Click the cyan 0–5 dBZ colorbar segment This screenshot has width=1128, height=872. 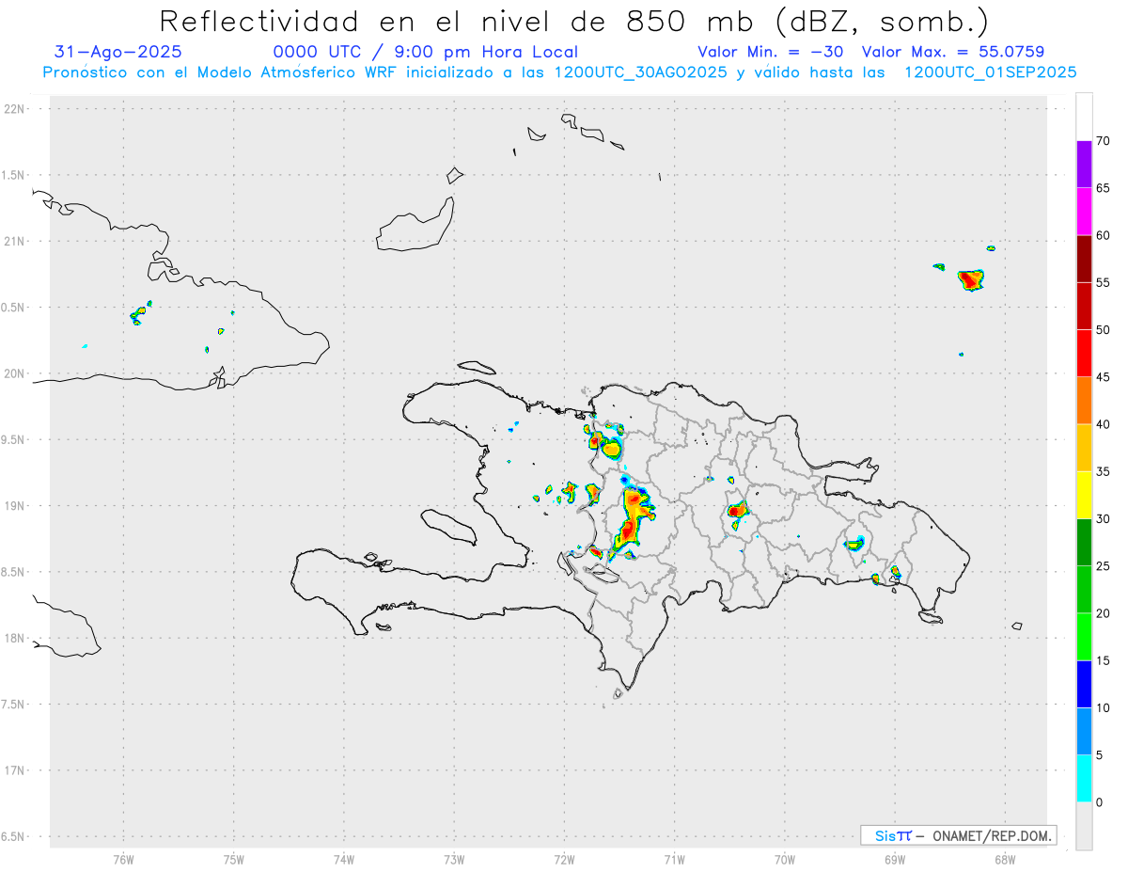click(x=1084, y=779)
